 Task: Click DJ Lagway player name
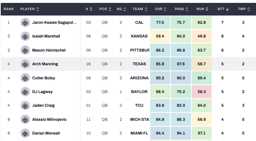tap(42, 92)
